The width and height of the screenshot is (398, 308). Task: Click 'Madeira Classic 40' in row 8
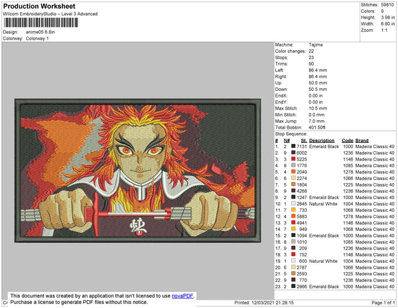(375, 191)
